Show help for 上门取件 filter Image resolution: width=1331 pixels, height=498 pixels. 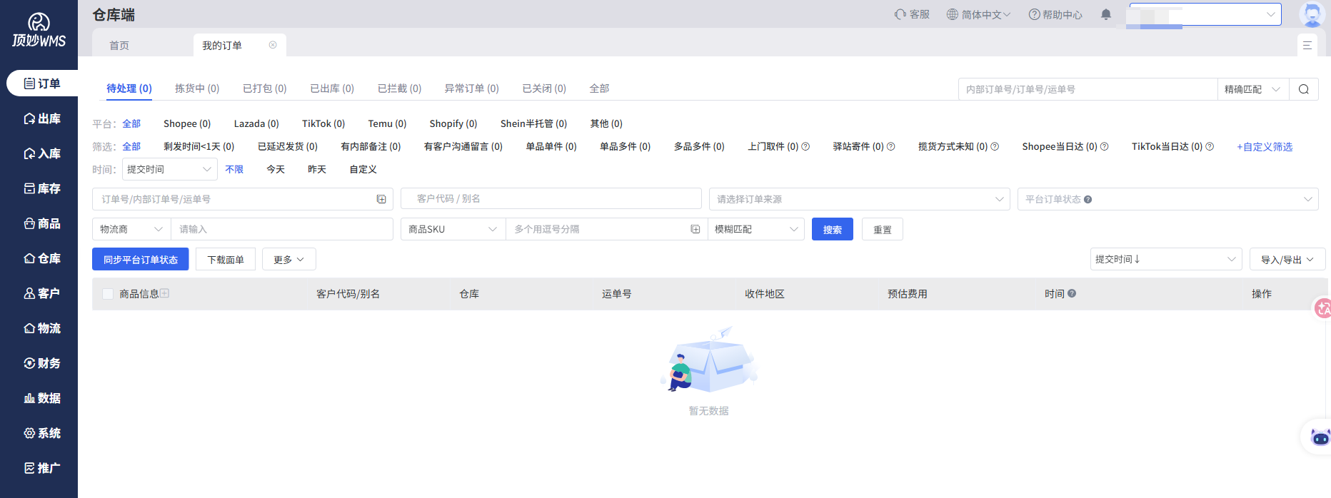pos(805,146)
